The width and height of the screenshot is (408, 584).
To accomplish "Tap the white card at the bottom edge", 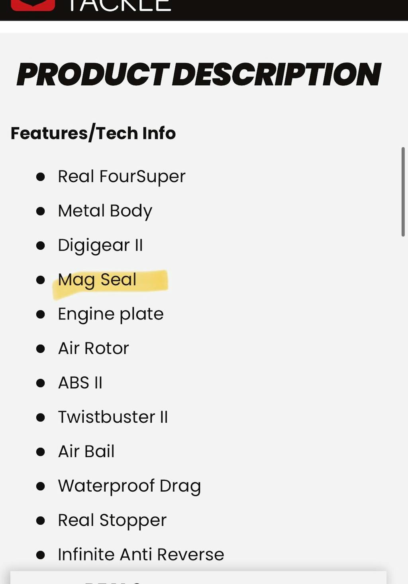I will [198, 578].
